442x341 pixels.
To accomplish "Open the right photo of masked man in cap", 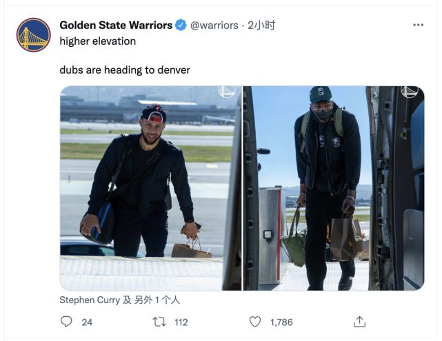I will pos(334,188).
